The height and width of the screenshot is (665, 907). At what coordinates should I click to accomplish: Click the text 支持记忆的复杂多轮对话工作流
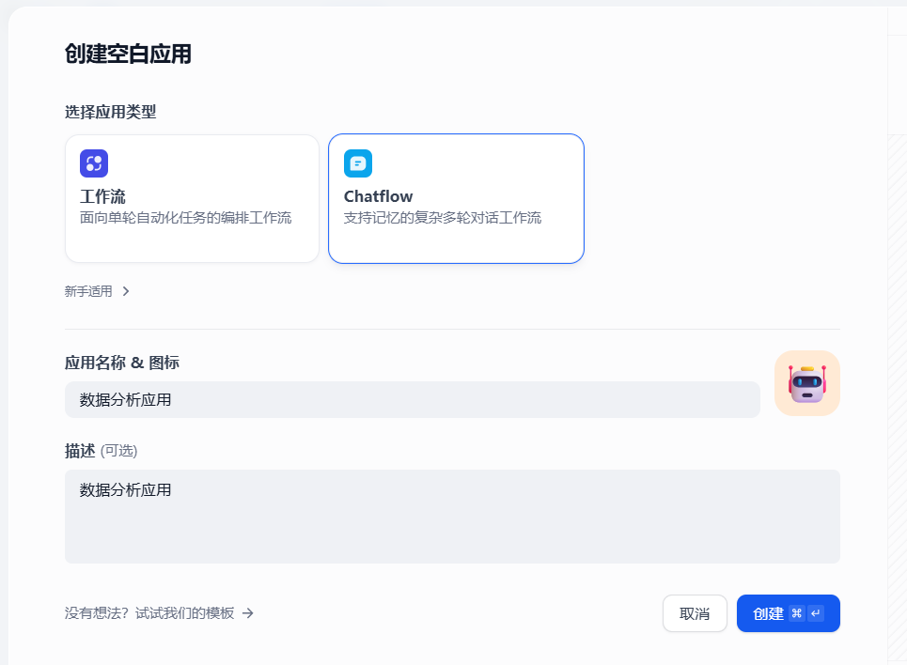tap(443, 218)
